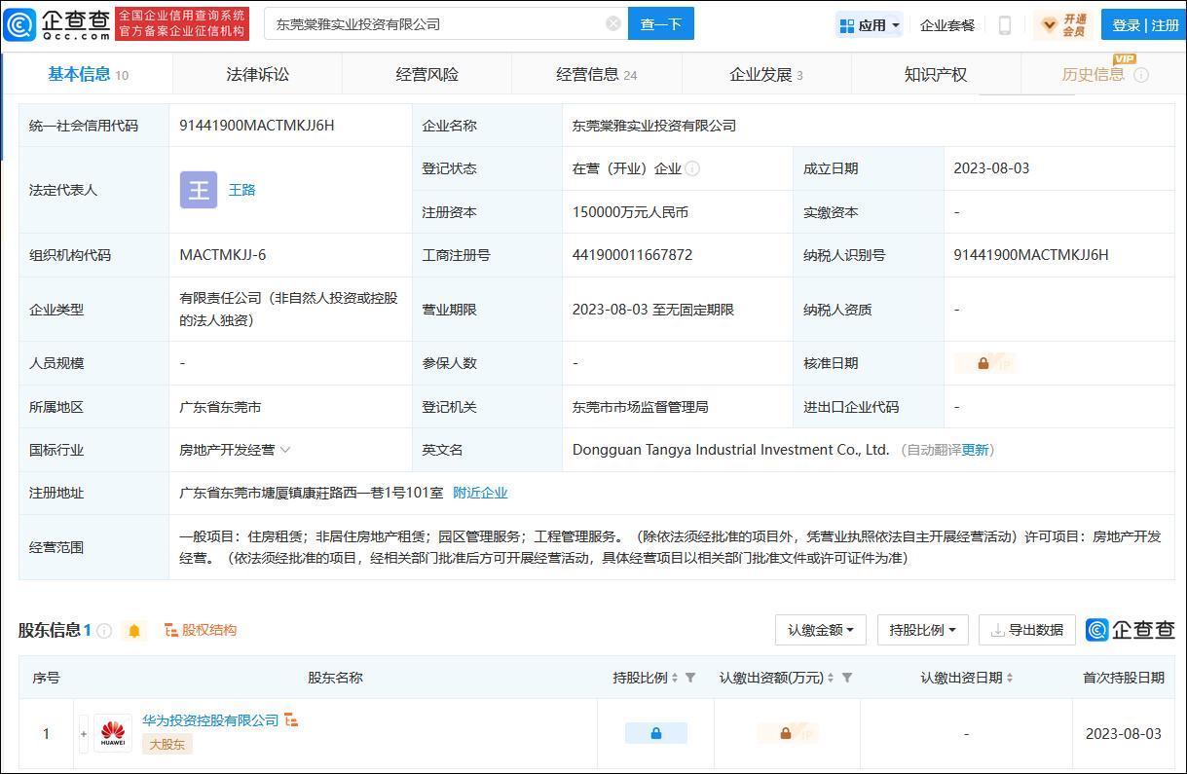Switch to 经营信息 tab
Viewport: 1187px width, 774px height.
(x=596, y=74)
